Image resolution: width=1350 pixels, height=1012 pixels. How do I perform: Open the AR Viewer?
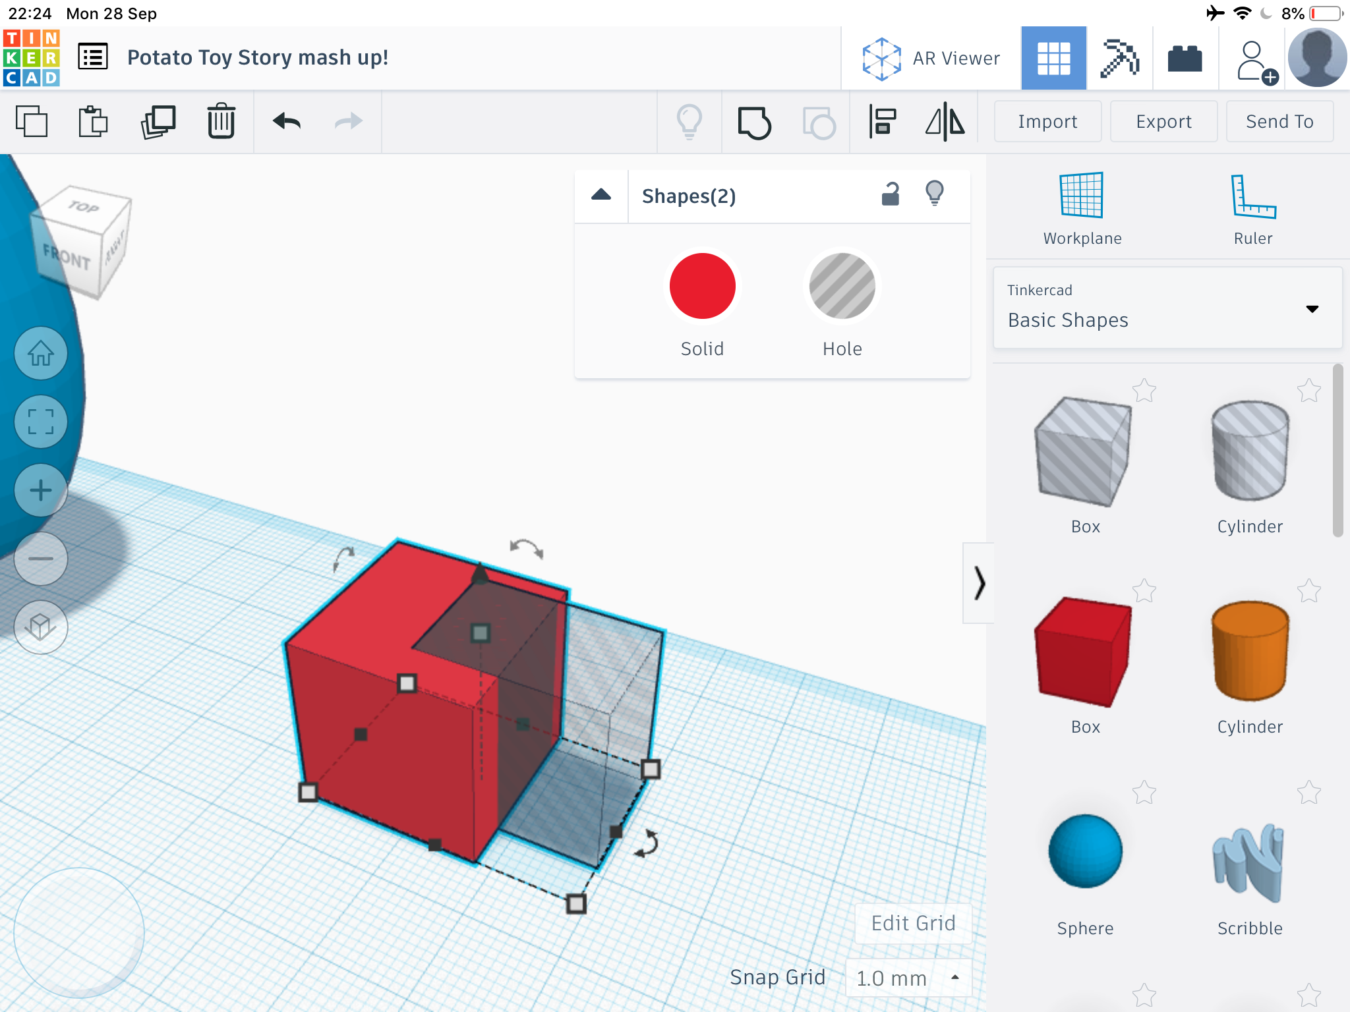pyautogui.click(x=931, y=58)
